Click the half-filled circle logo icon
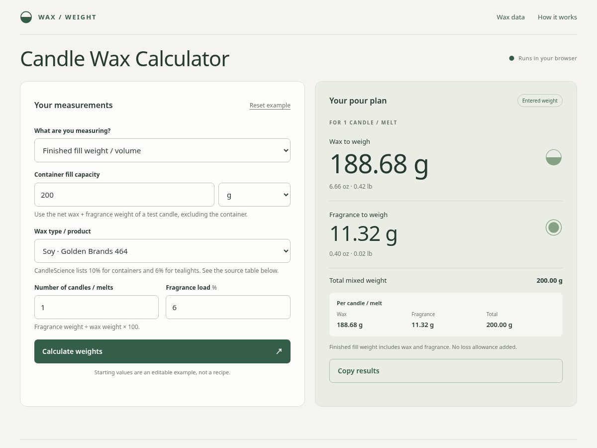 (26, 17)
